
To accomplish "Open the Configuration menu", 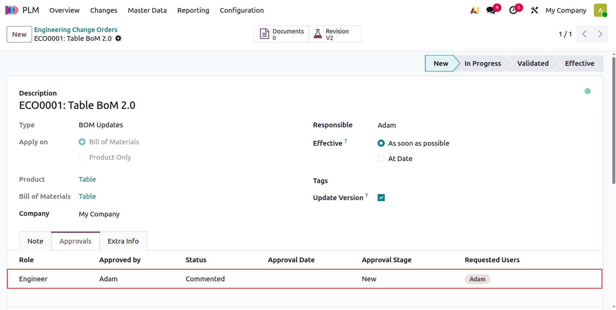I will tap(242, 10).
